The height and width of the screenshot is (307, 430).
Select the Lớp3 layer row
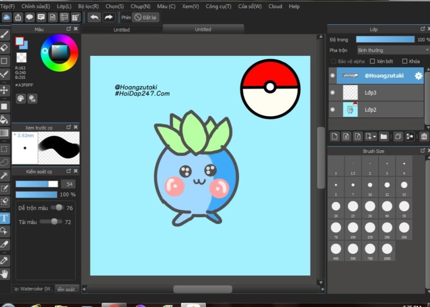click(376, 93)
